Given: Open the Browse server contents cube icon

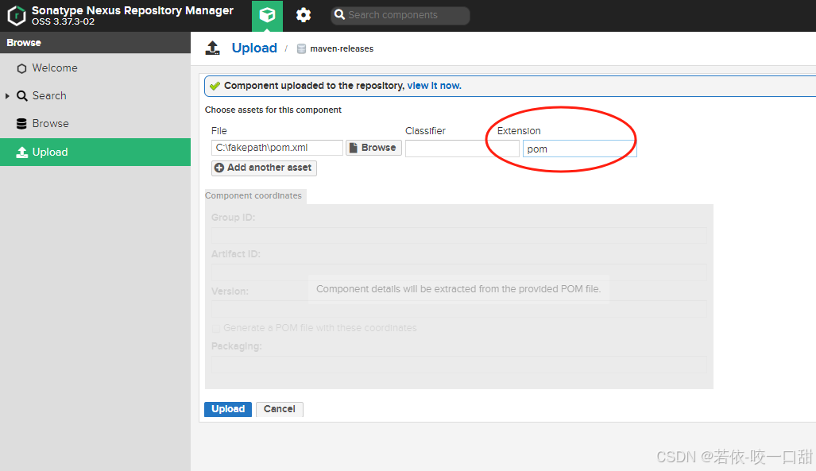Looking at the screenshot, I should coord(268,15).
